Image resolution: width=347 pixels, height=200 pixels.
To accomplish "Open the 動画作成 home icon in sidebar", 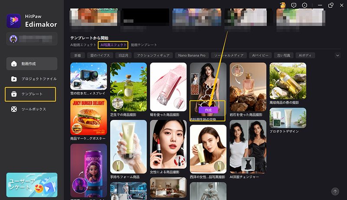I will pyautogui.click(x=14, y=64).
